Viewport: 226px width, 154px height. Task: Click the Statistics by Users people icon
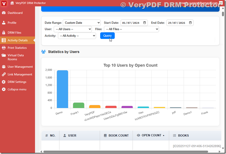pos(43,52)
